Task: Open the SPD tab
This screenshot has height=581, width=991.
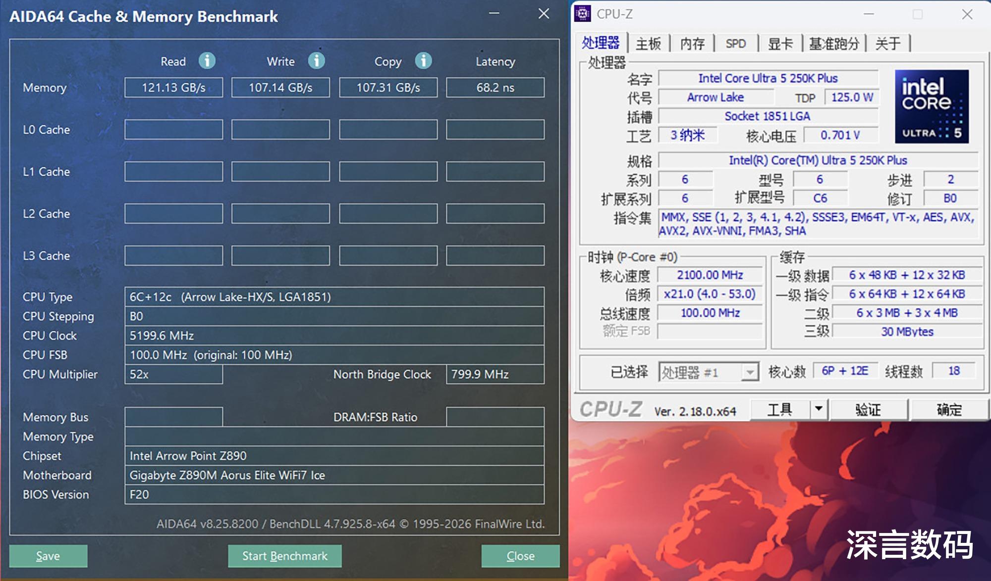Action: coord(736,44)
